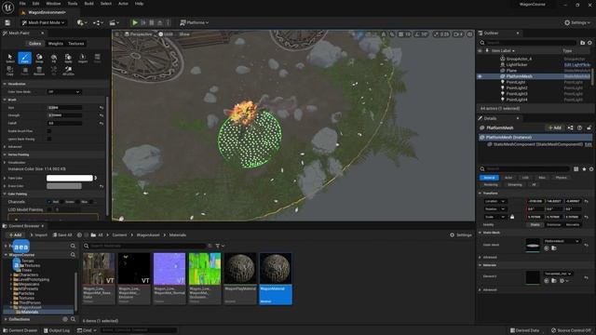Toggle the Red channel checkbox

click(x=49, y=202)
